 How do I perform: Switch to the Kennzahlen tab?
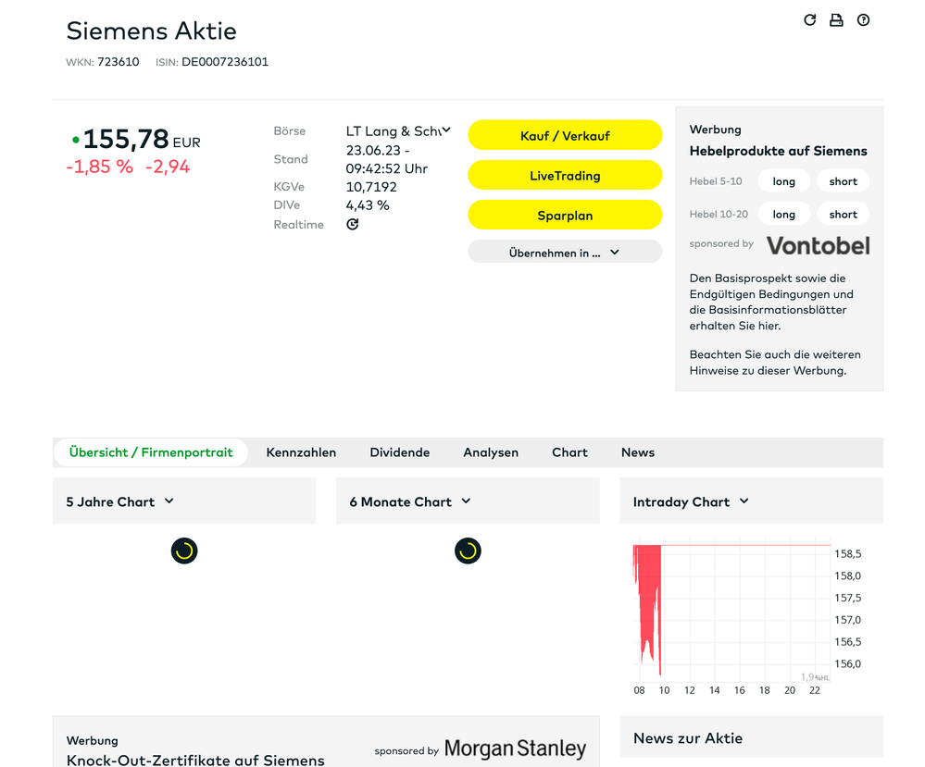pyautogui.click(x=301, y=452)
